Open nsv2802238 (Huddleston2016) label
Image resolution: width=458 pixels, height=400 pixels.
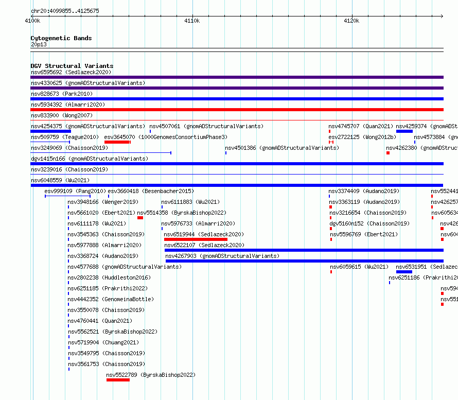(109, 277)
